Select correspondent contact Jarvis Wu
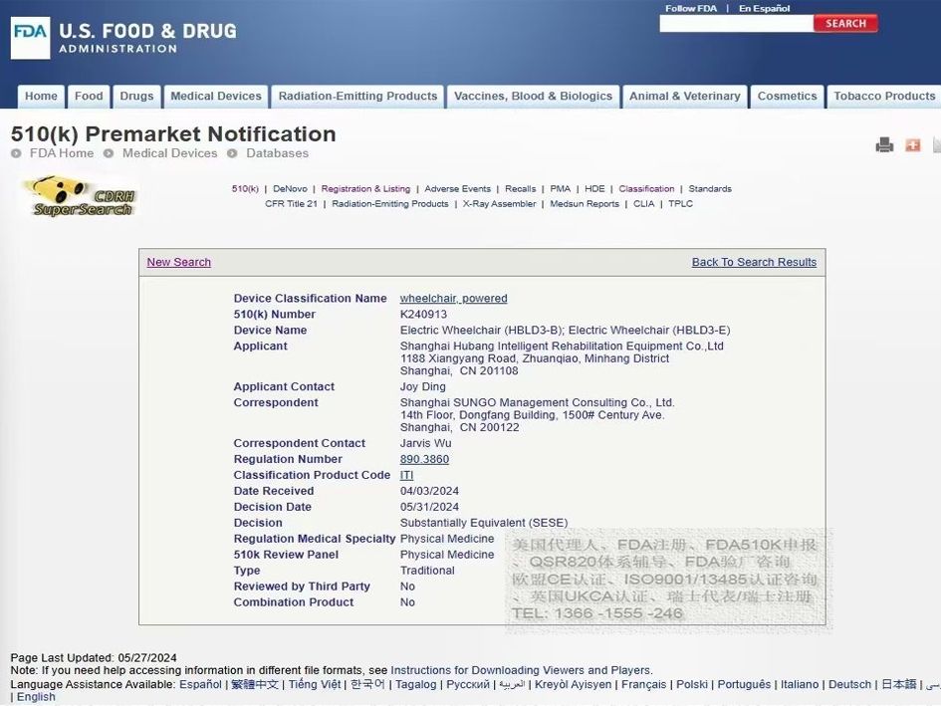 [x=425, y=443]
